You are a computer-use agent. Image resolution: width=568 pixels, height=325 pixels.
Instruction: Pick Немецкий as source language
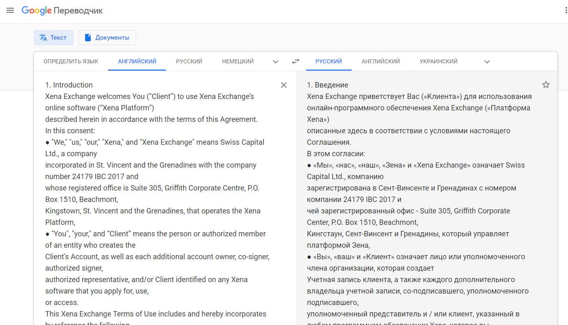[x=238, y=61]
